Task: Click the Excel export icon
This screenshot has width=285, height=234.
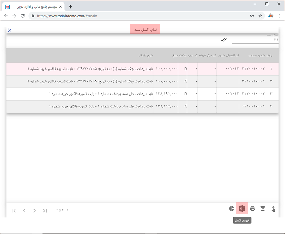Action: point(242,209)
